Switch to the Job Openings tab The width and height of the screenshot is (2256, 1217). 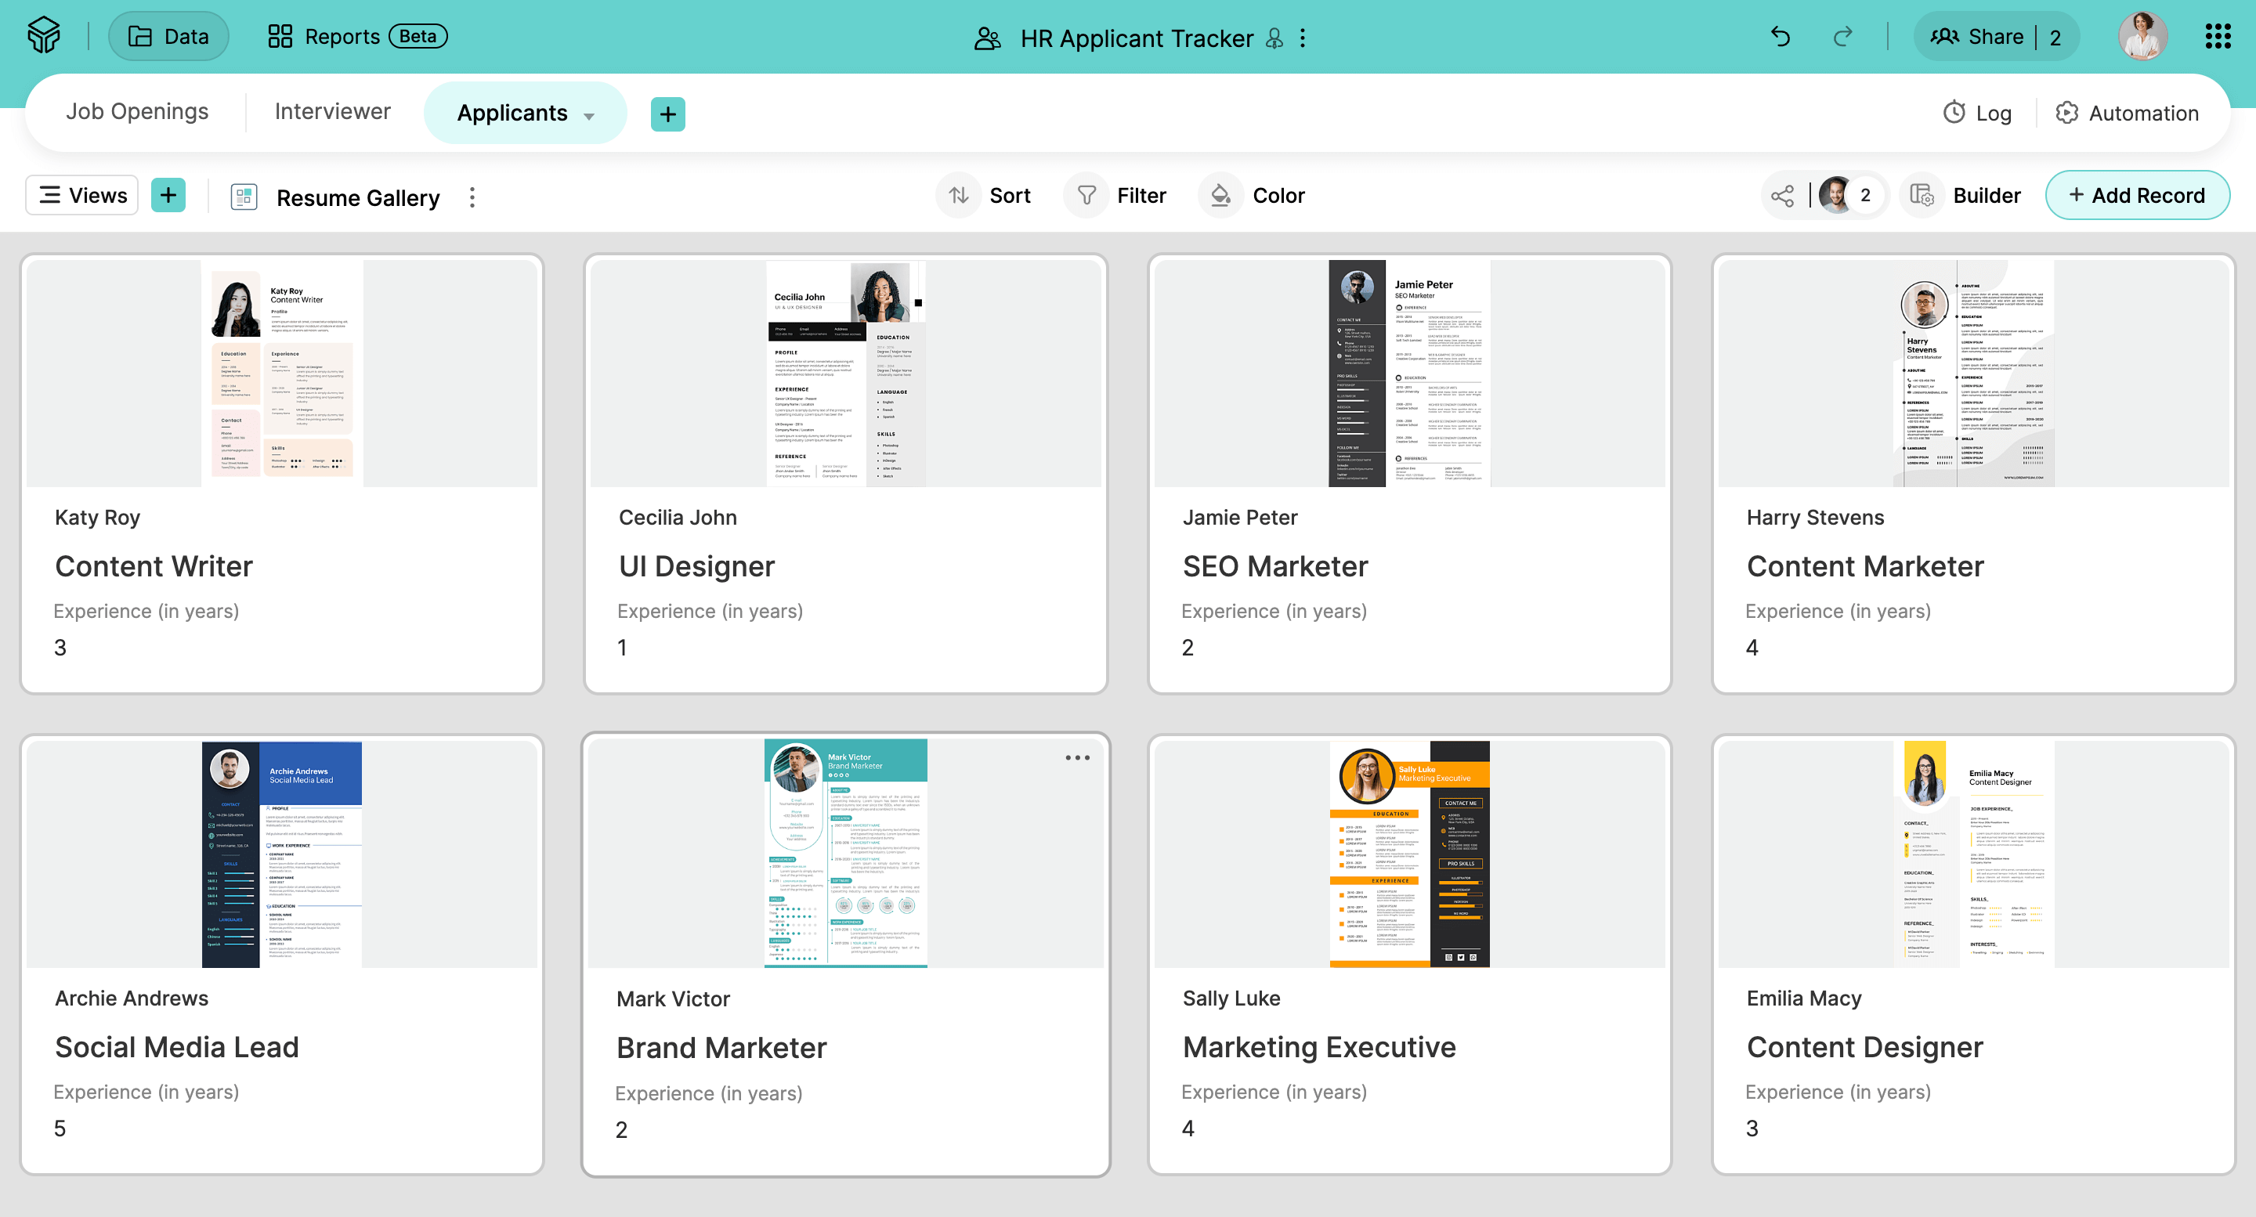[x=138, y=111]
